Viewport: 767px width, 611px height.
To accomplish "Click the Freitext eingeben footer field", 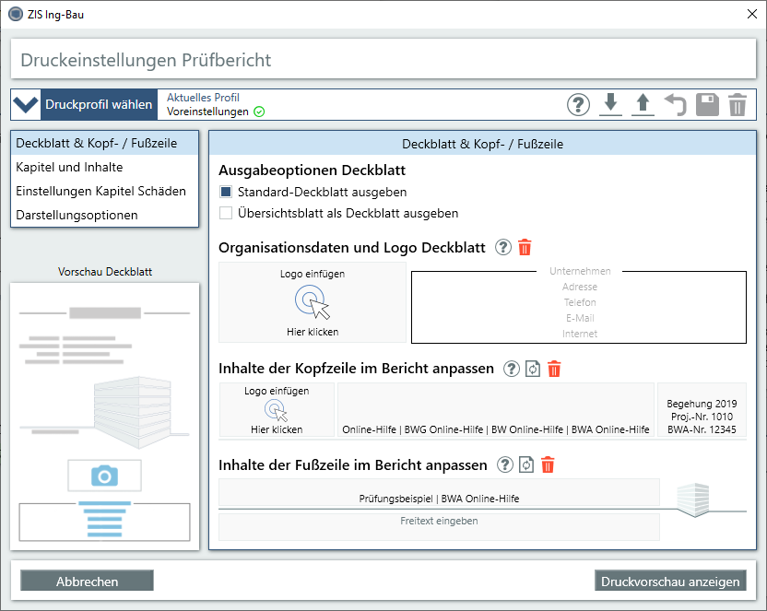I will click(x=439, y=522).
